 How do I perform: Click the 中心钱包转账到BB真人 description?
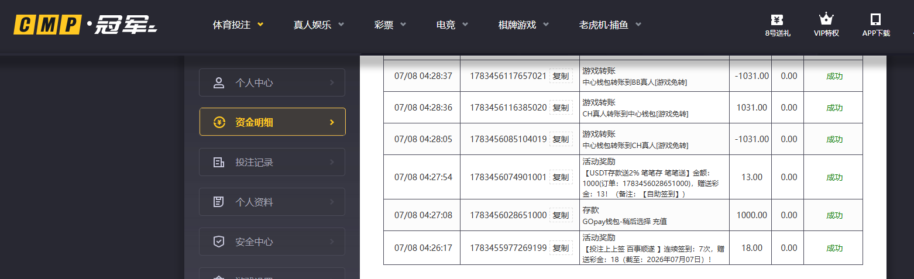pos(634,82)
